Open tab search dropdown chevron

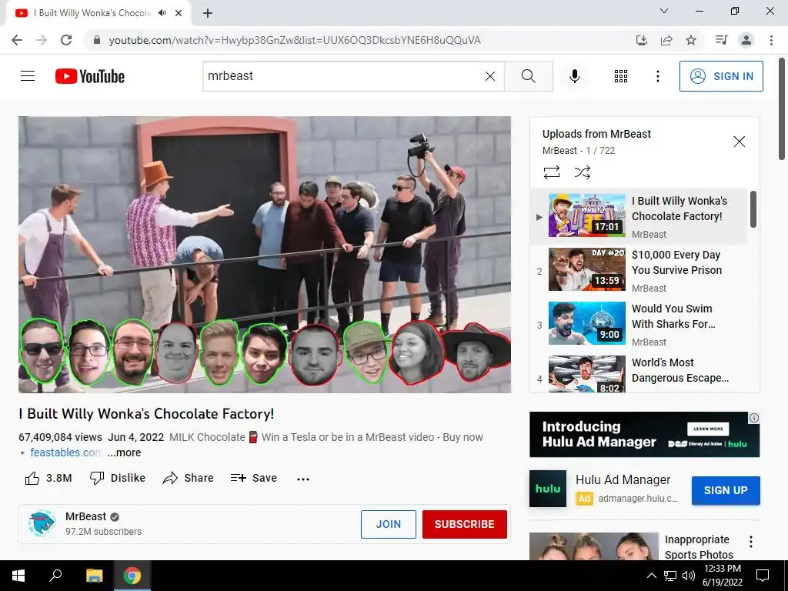coord(664,11)
